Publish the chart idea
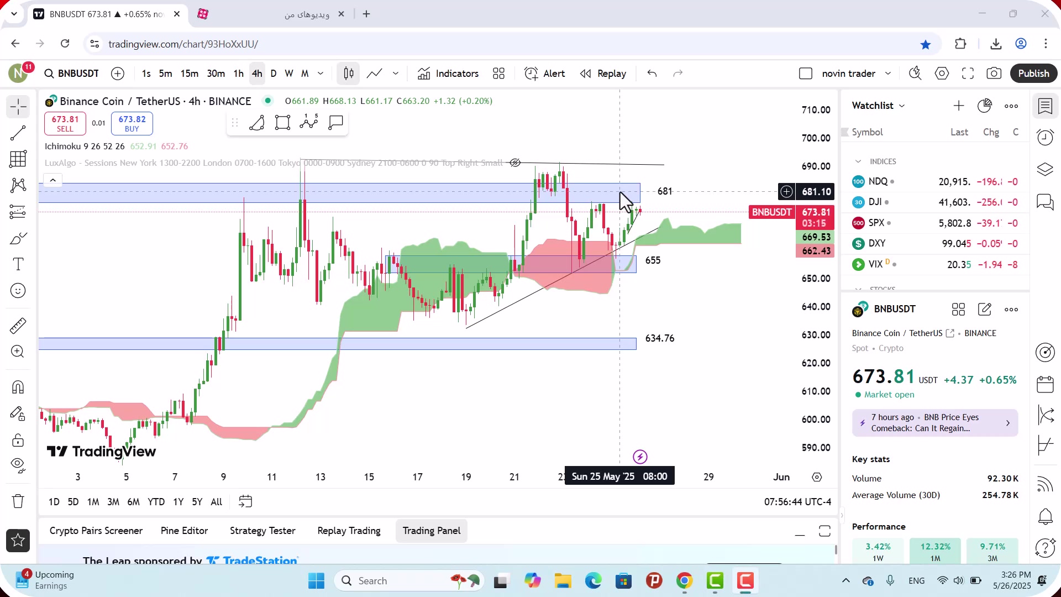 click(1034, 74)
